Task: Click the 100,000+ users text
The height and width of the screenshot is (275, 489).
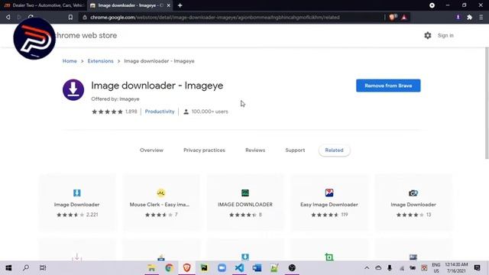Action: coord(209,112)
